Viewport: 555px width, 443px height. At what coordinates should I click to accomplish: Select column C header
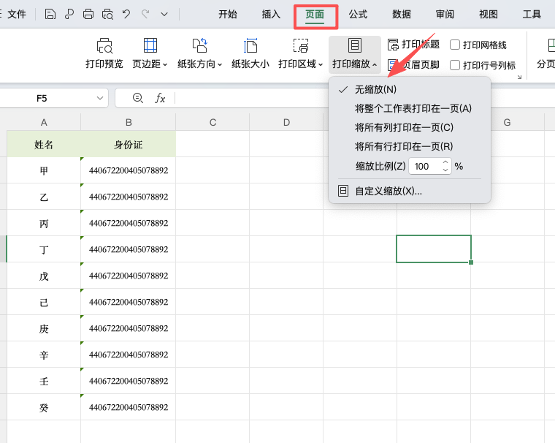[x=213, y=122]
